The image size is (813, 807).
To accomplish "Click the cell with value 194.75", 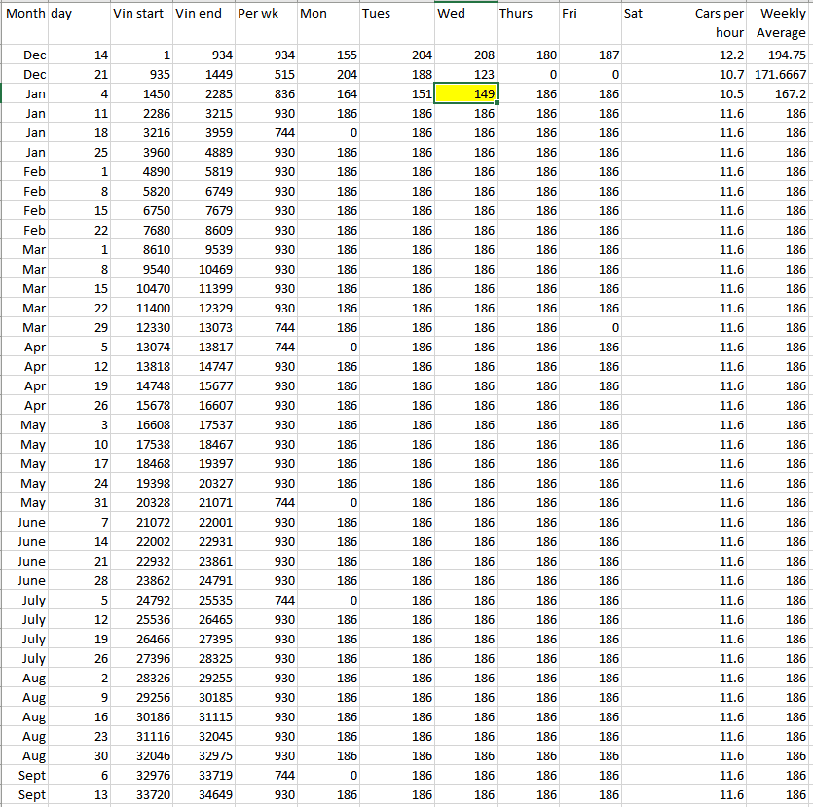I will (779, 55).
